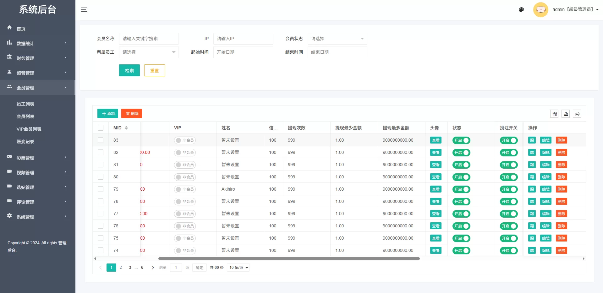
Task: Expand the 财务管理 sidebar menu
Action: coord(25,58)
